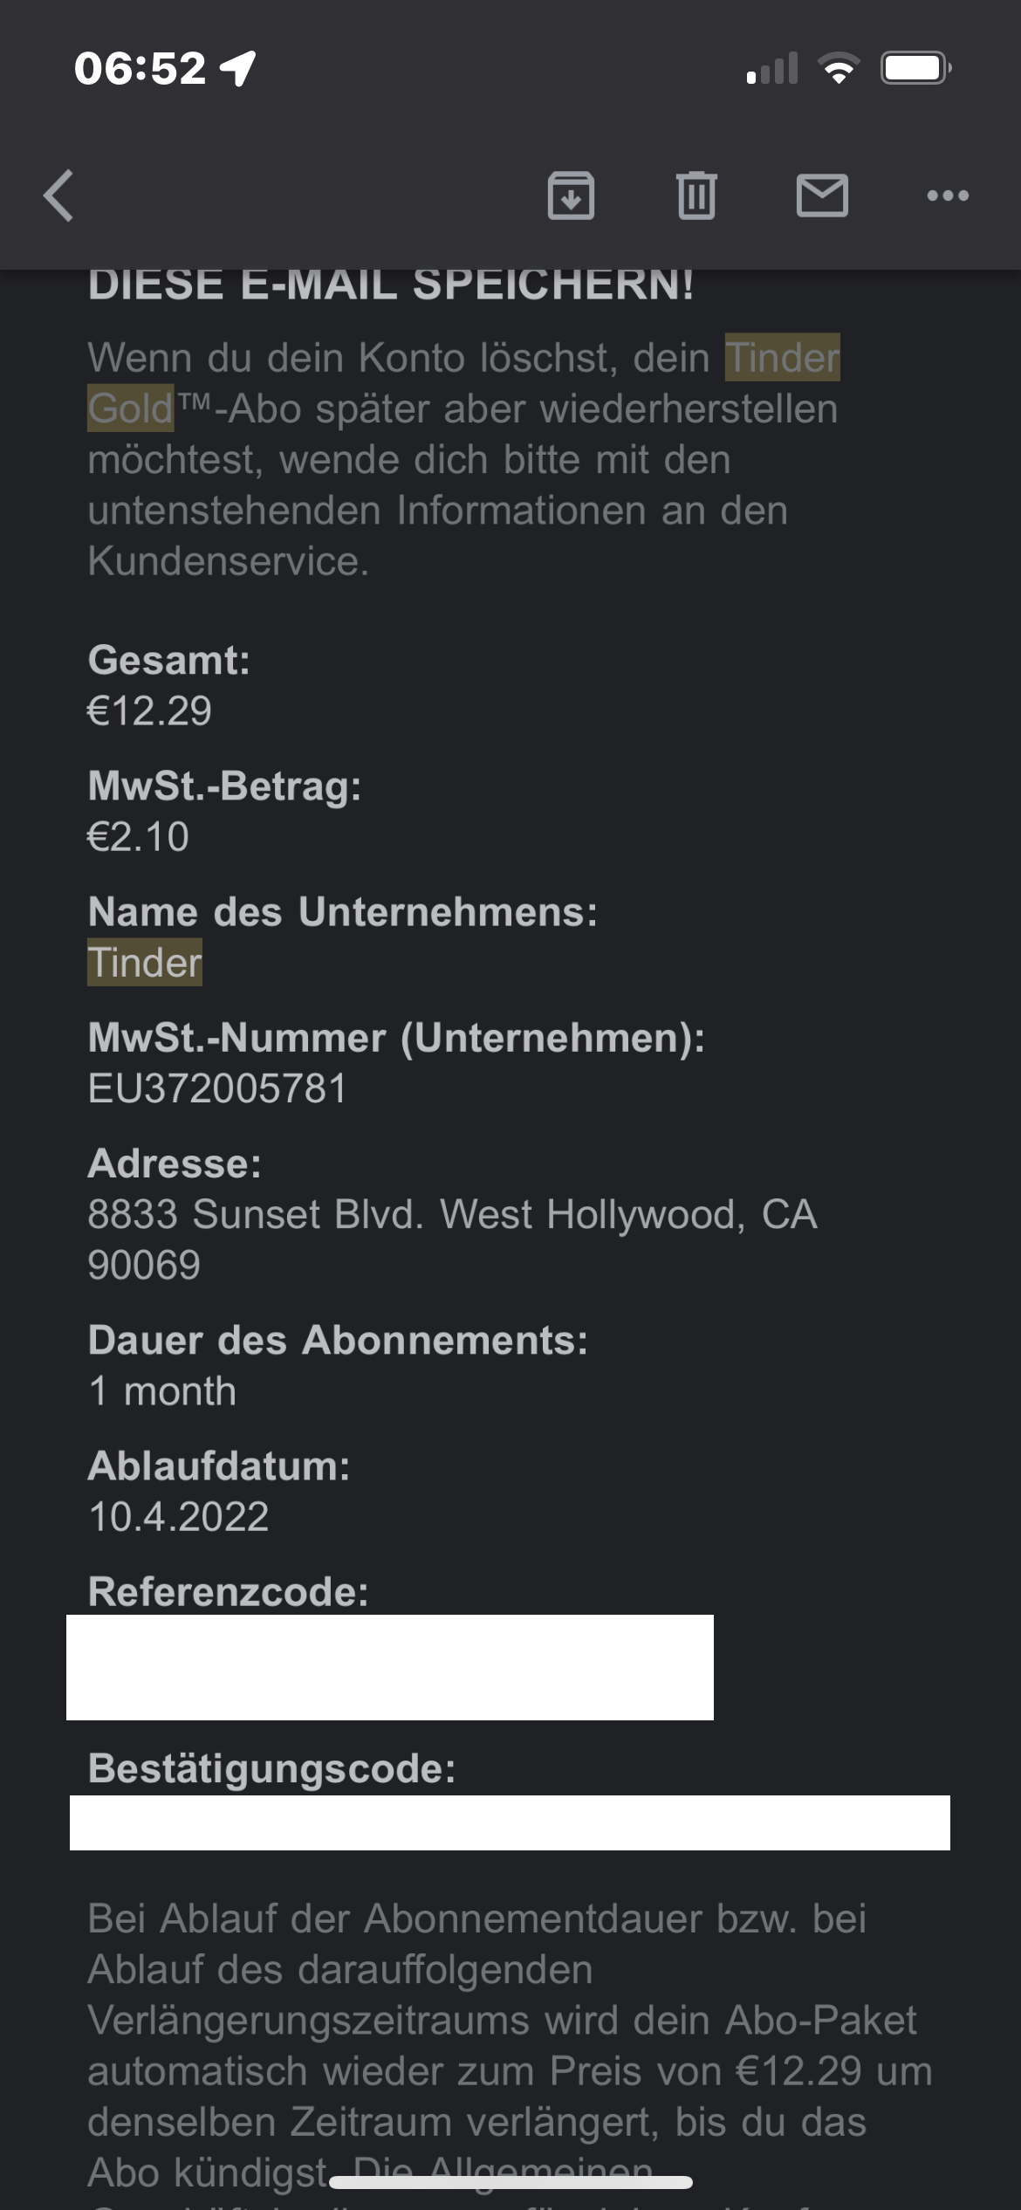Screen dimensions: 1021x2210
Task: Tap the home indicator bar at bottom
Action: 510,2182
